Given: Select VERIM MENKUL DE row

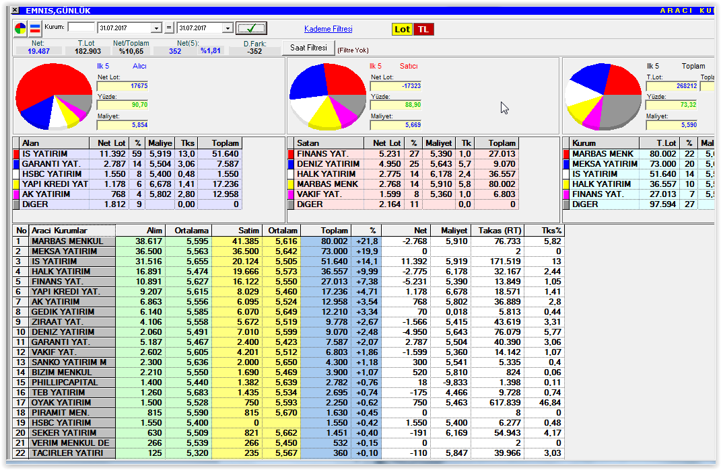Looking at the screenshot, I should point(288,443).
